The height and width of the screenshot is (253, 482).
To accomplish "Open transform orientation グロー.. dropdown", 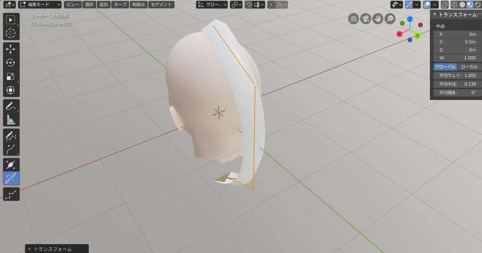I will (212, 5).
